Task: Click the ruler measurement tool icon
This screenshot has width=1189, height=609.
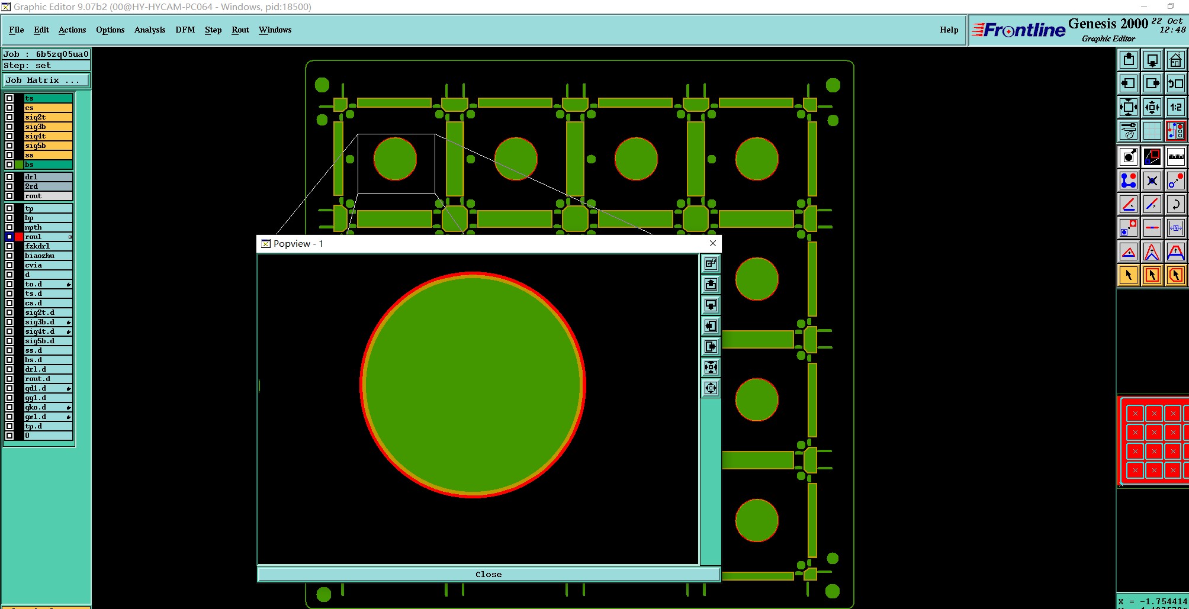Action: [1175, 157]
